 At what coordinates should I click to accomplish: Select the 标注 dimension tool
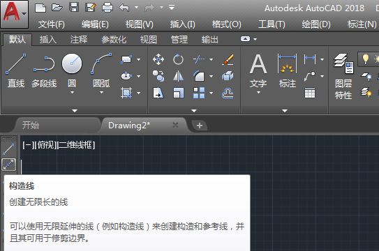[x=287, y=70]
